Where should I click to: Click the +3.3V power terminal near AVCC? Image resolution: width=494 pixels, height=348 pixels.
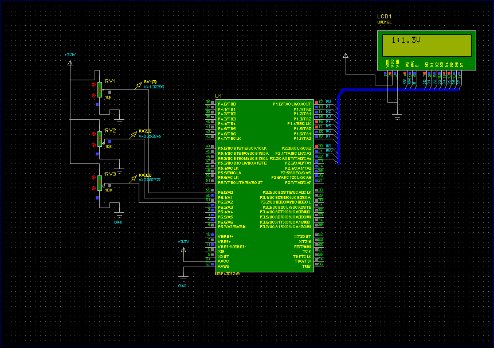183,250
